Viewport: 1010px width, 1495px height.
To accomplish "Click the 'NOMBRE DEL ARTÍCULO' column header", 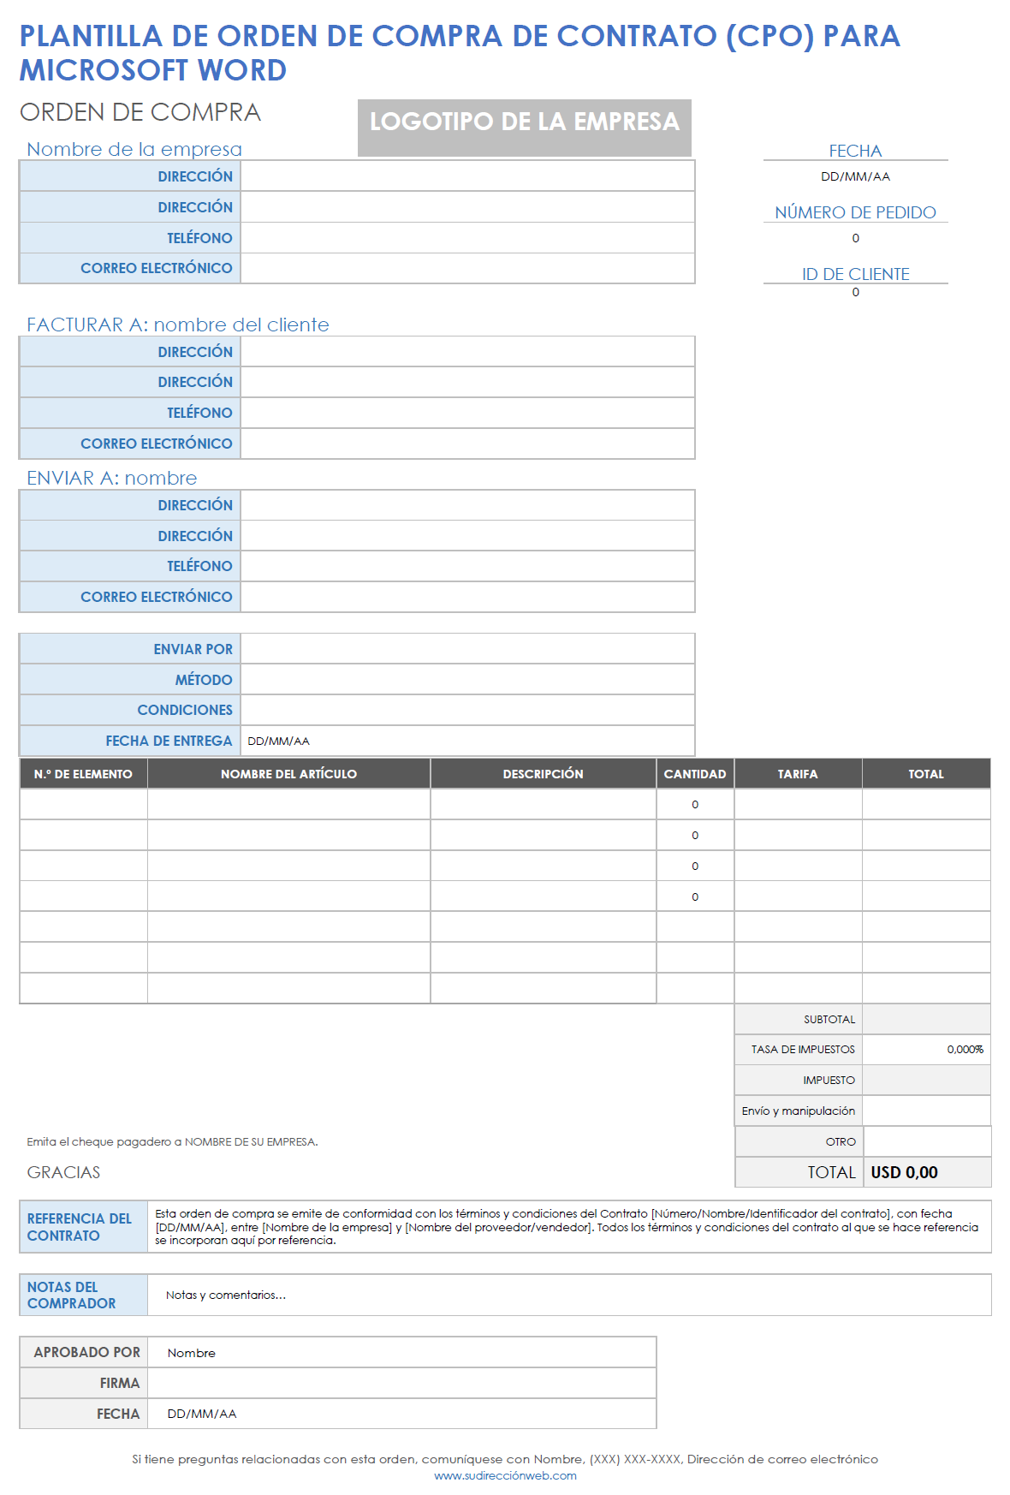I will 288,773.
